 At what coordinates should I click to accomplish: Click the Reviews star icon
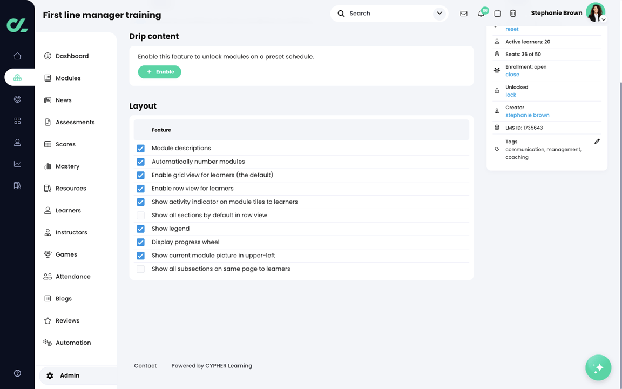click(x=48, y=321)
